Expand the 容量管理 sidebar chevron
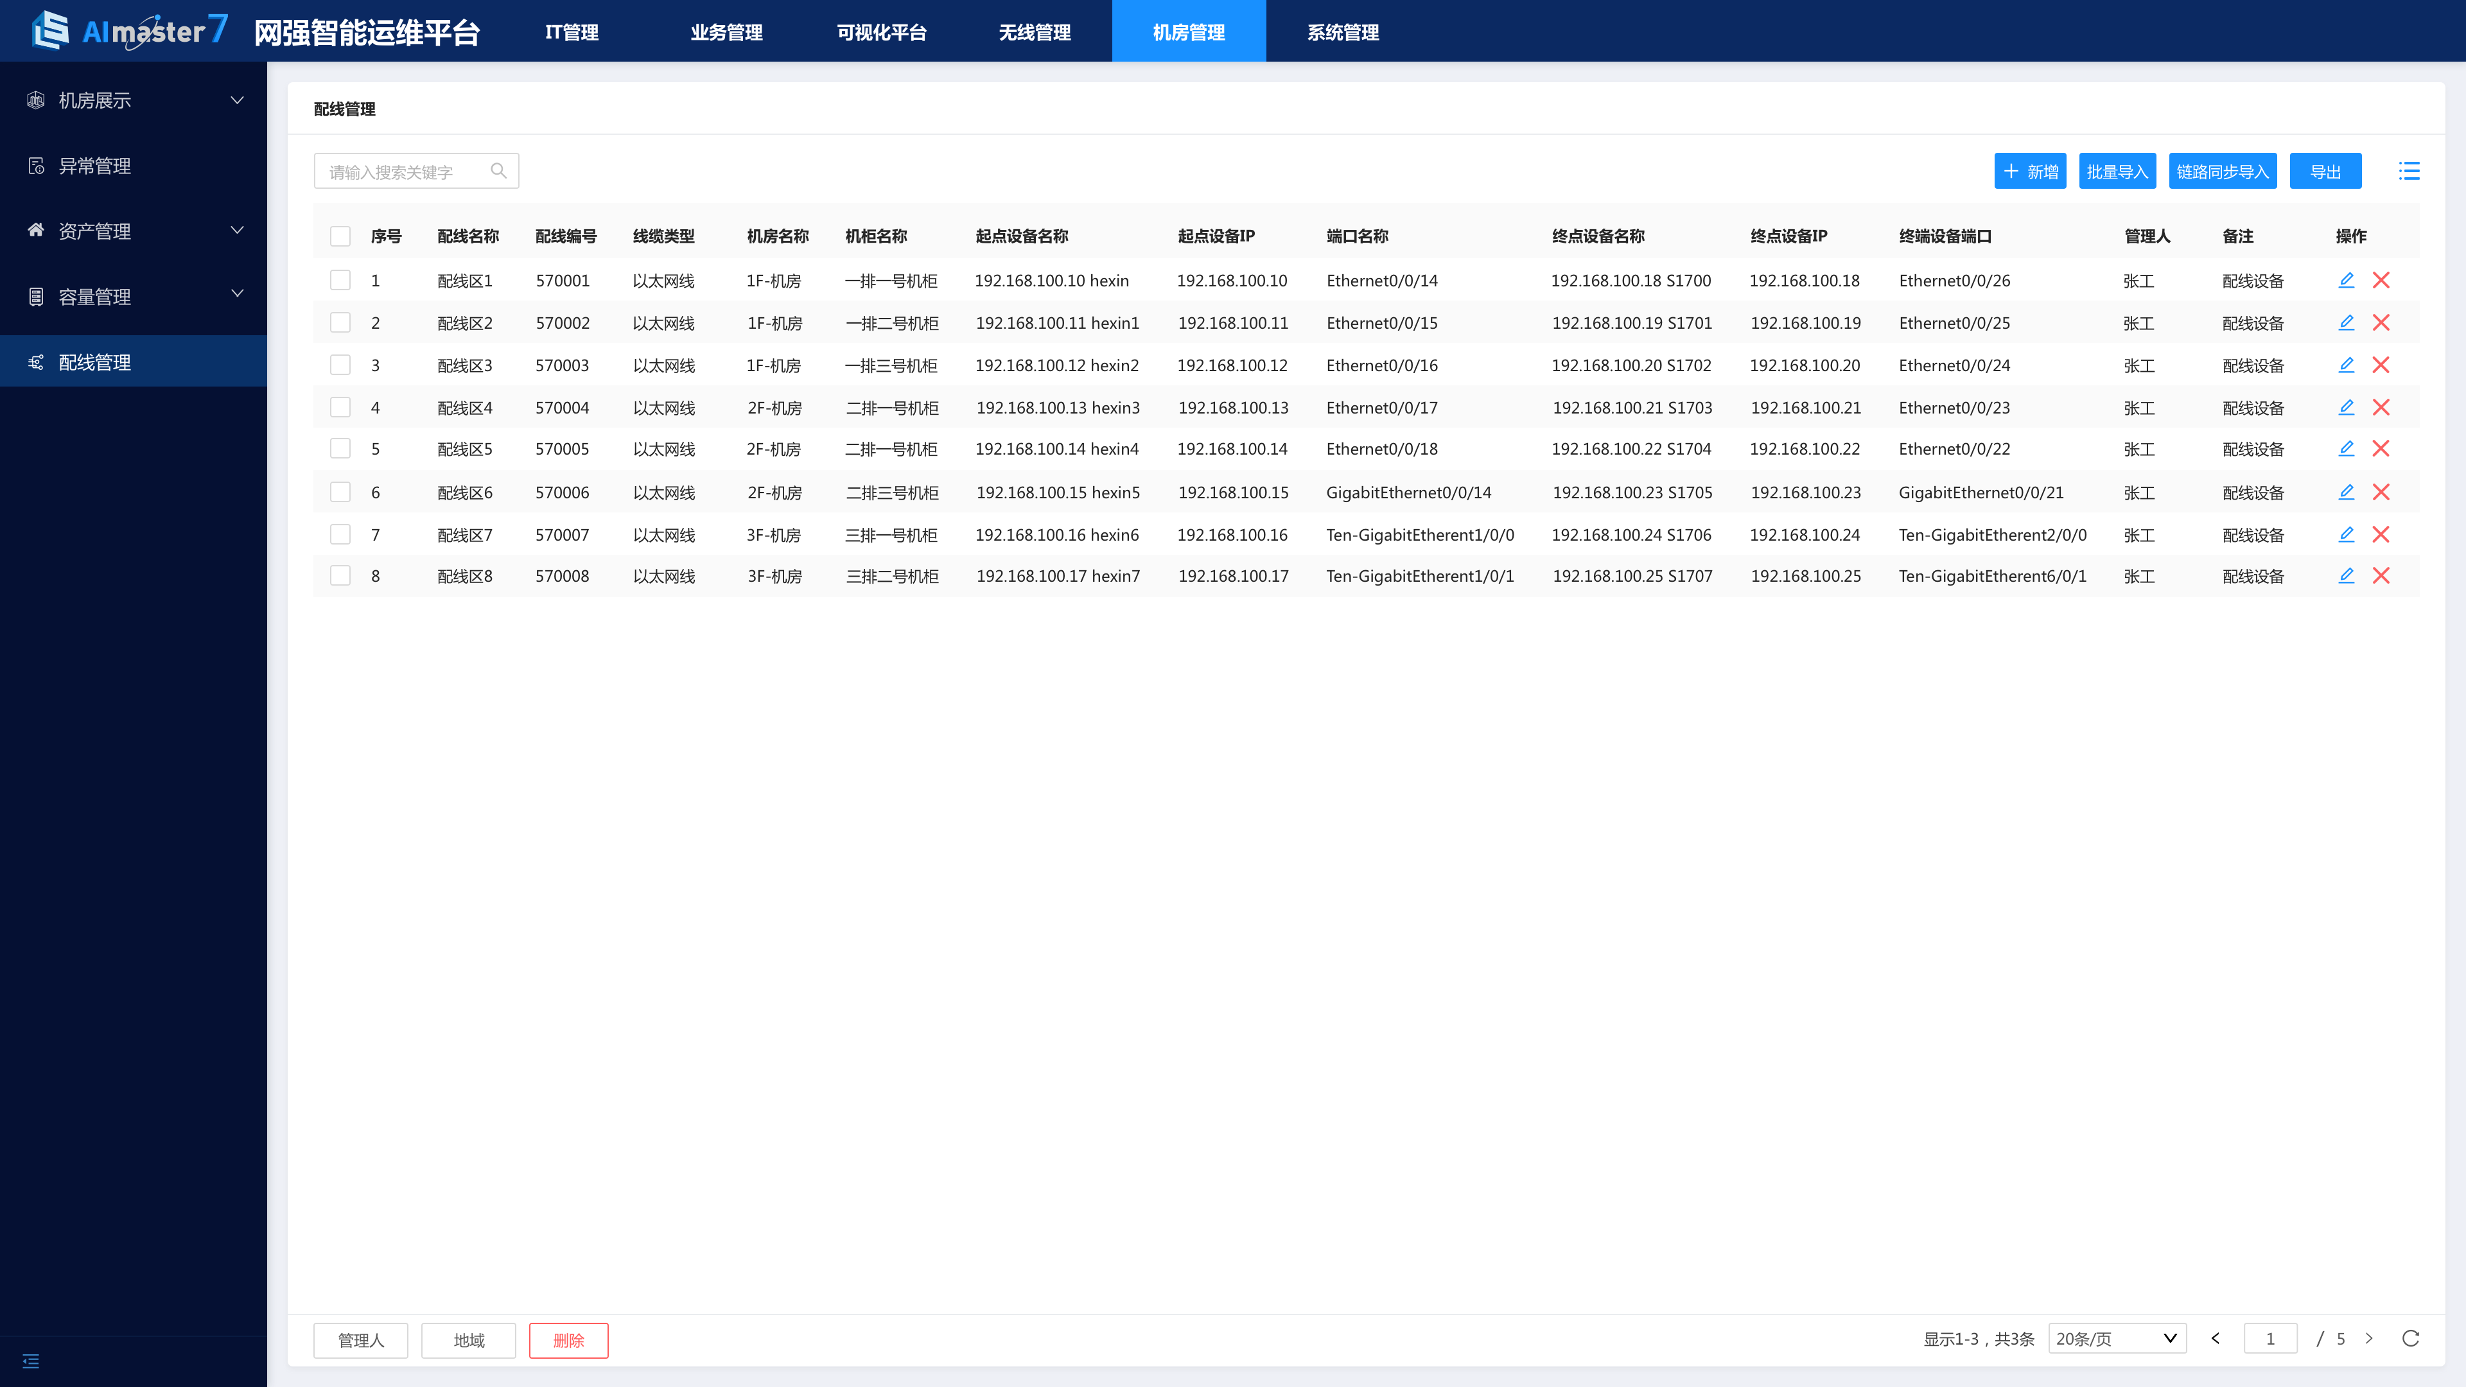Viewport: 2466px width, 1387px height. click(238, 294)
